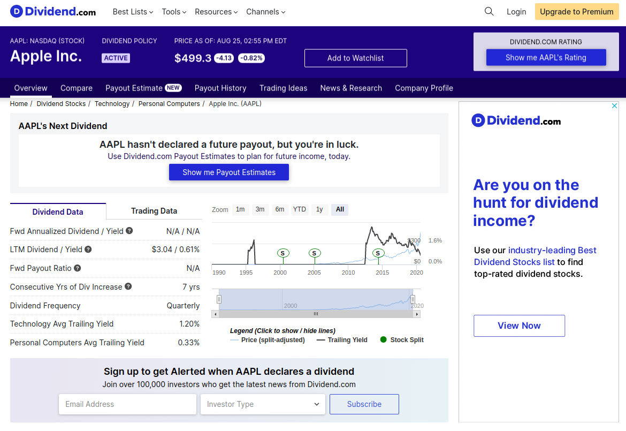This screenshot has height=431, width=626.
Task: Click the stock split marker near 2015
Action: click(378, 253)
